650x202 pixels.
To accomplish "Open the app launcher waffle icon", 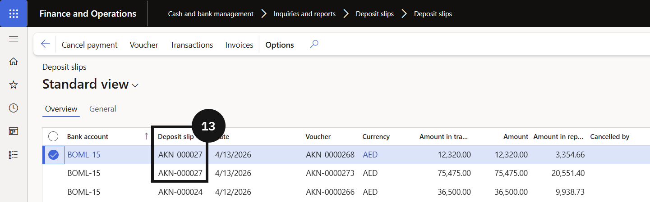I will [x=14, y=13].
